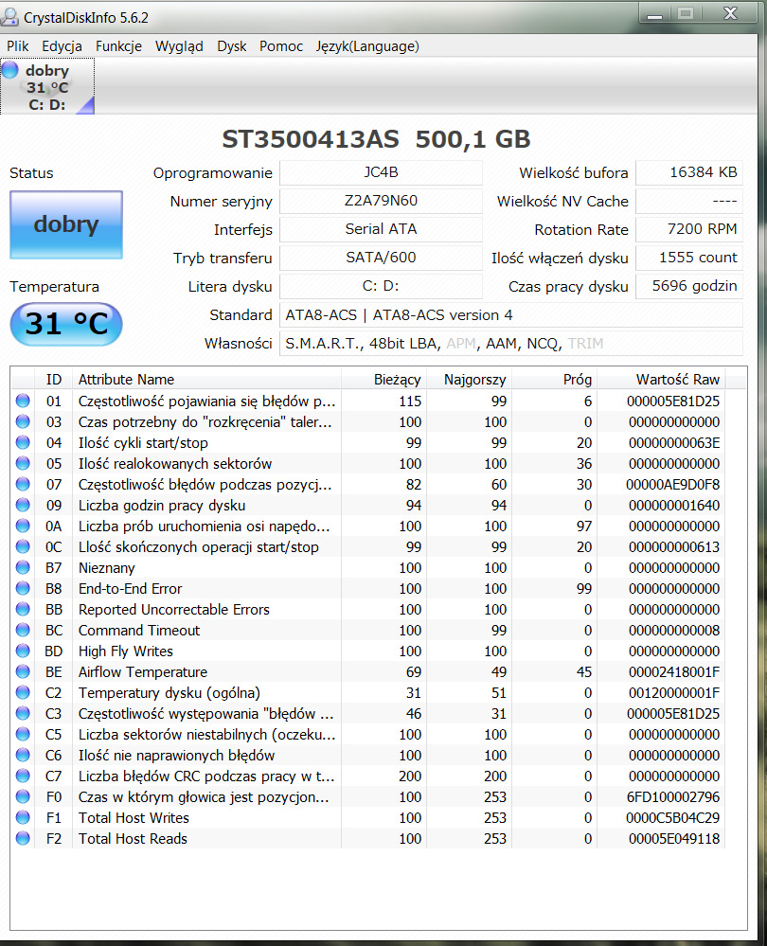The width and height of the screenshot is (767, 946).
Task: Click the blue health orb on disk tab
Action: tap(10, 69)
